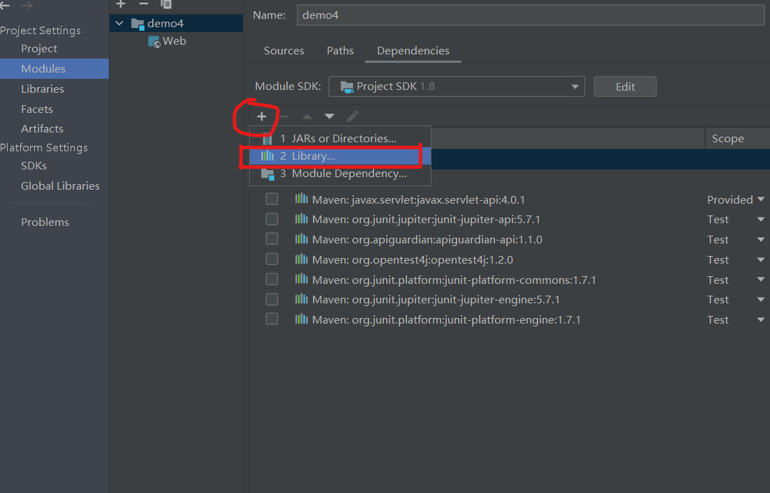Collapse the demo4 module tree node

pos(119,22)
